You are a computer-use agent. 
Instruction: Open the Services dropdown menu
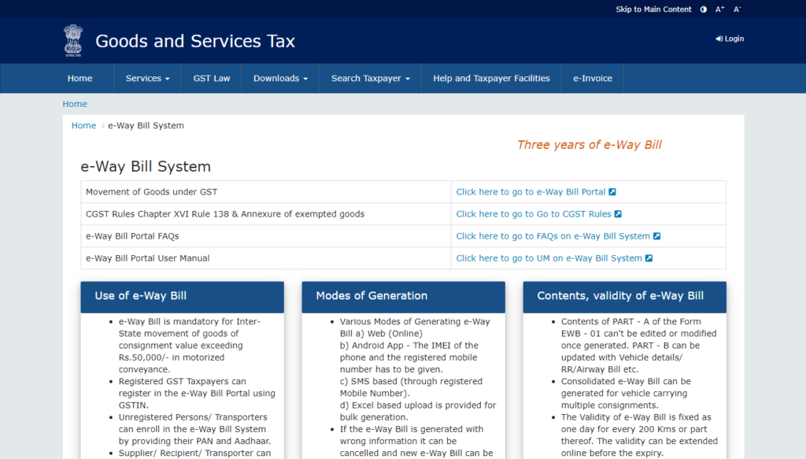pos(147,78)
